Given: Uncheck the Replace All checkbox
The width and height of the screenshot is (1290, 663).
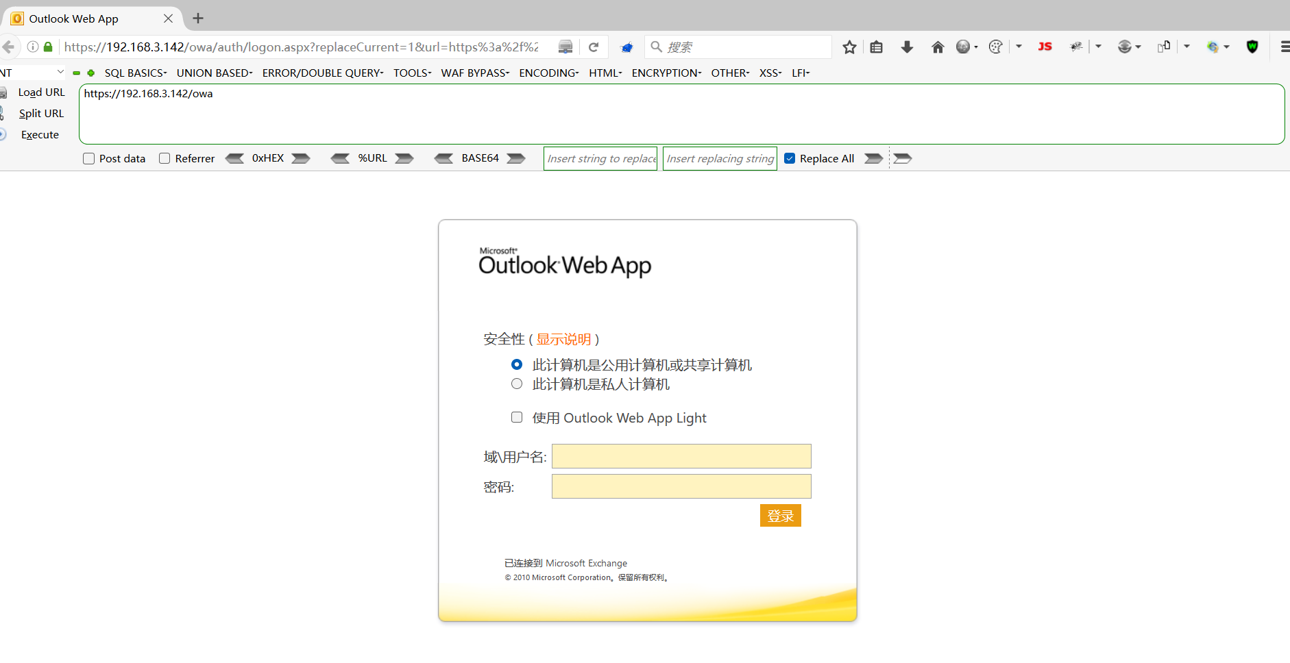Looking at the screenshot, I should (790, 158).
